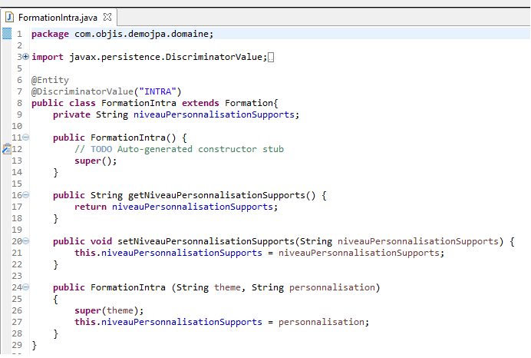Click the return keyword on line 17

click(x=91, y=207)
